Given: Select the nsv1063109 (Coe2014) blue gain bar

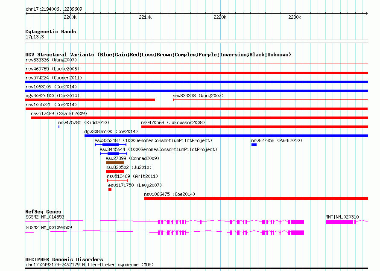Looking at the screenshot, I should pyautogui.click(x=196, y=91).
